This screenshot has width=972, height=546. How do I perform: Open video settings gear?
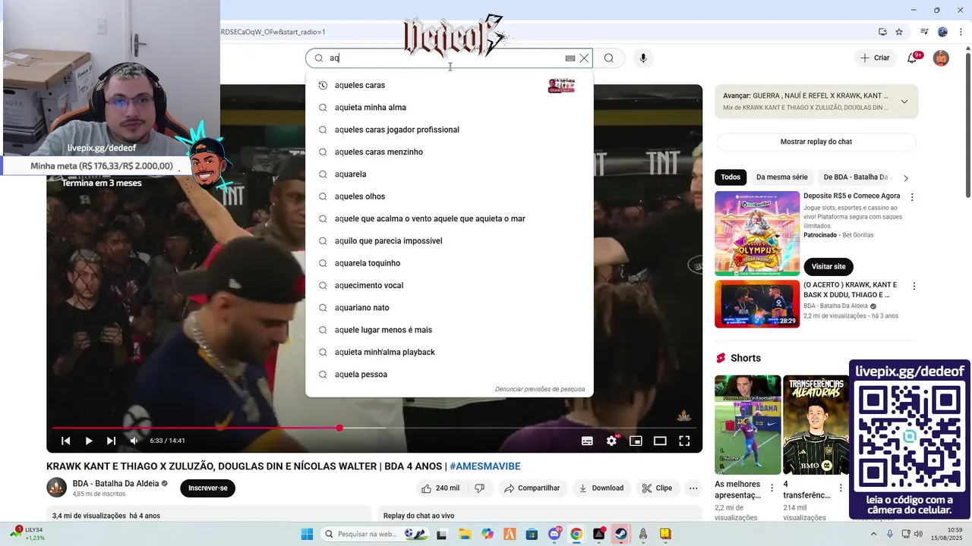click(x=612, y=441)
